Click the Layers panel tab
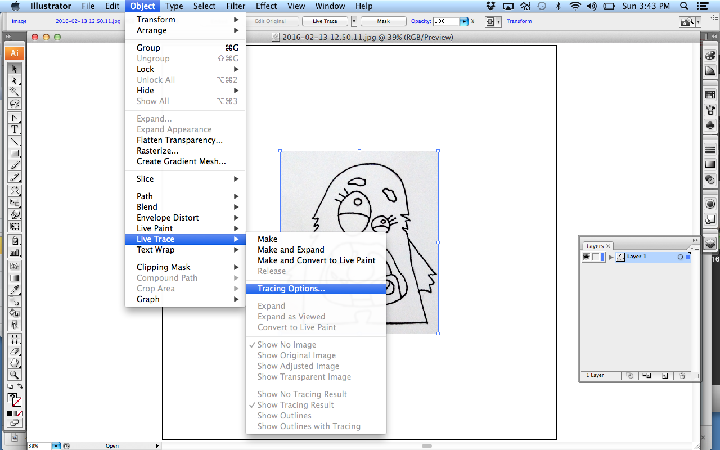This screenshot has height=450, width=720. tap(598, 246)
